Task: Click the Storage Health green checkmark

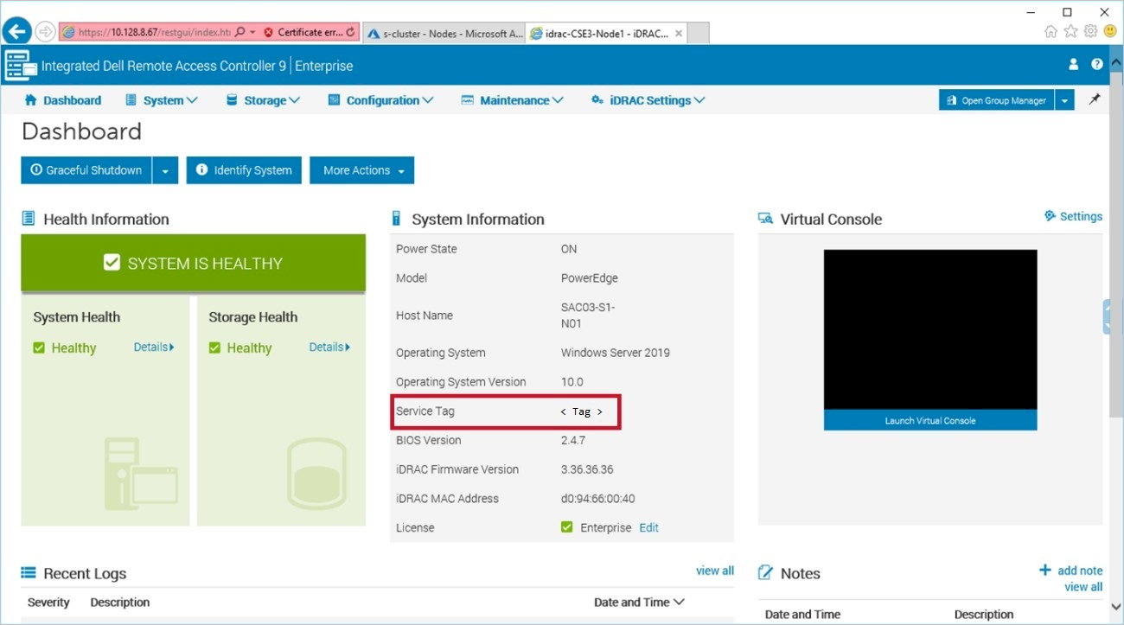Action: click(x=214, y=348)
